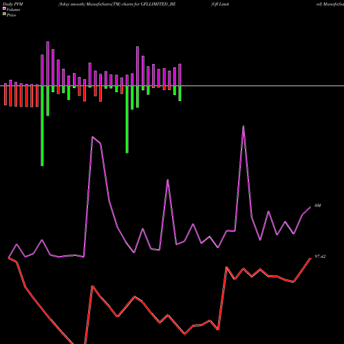The width and height of the screenshot is (344, 344).
Task: Click the '9M' volume value label
Action: click(318, 206)
